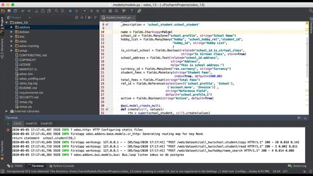Hide the Project panel with collapse icon
Screen dimensions: 313x176
point(96,18)
